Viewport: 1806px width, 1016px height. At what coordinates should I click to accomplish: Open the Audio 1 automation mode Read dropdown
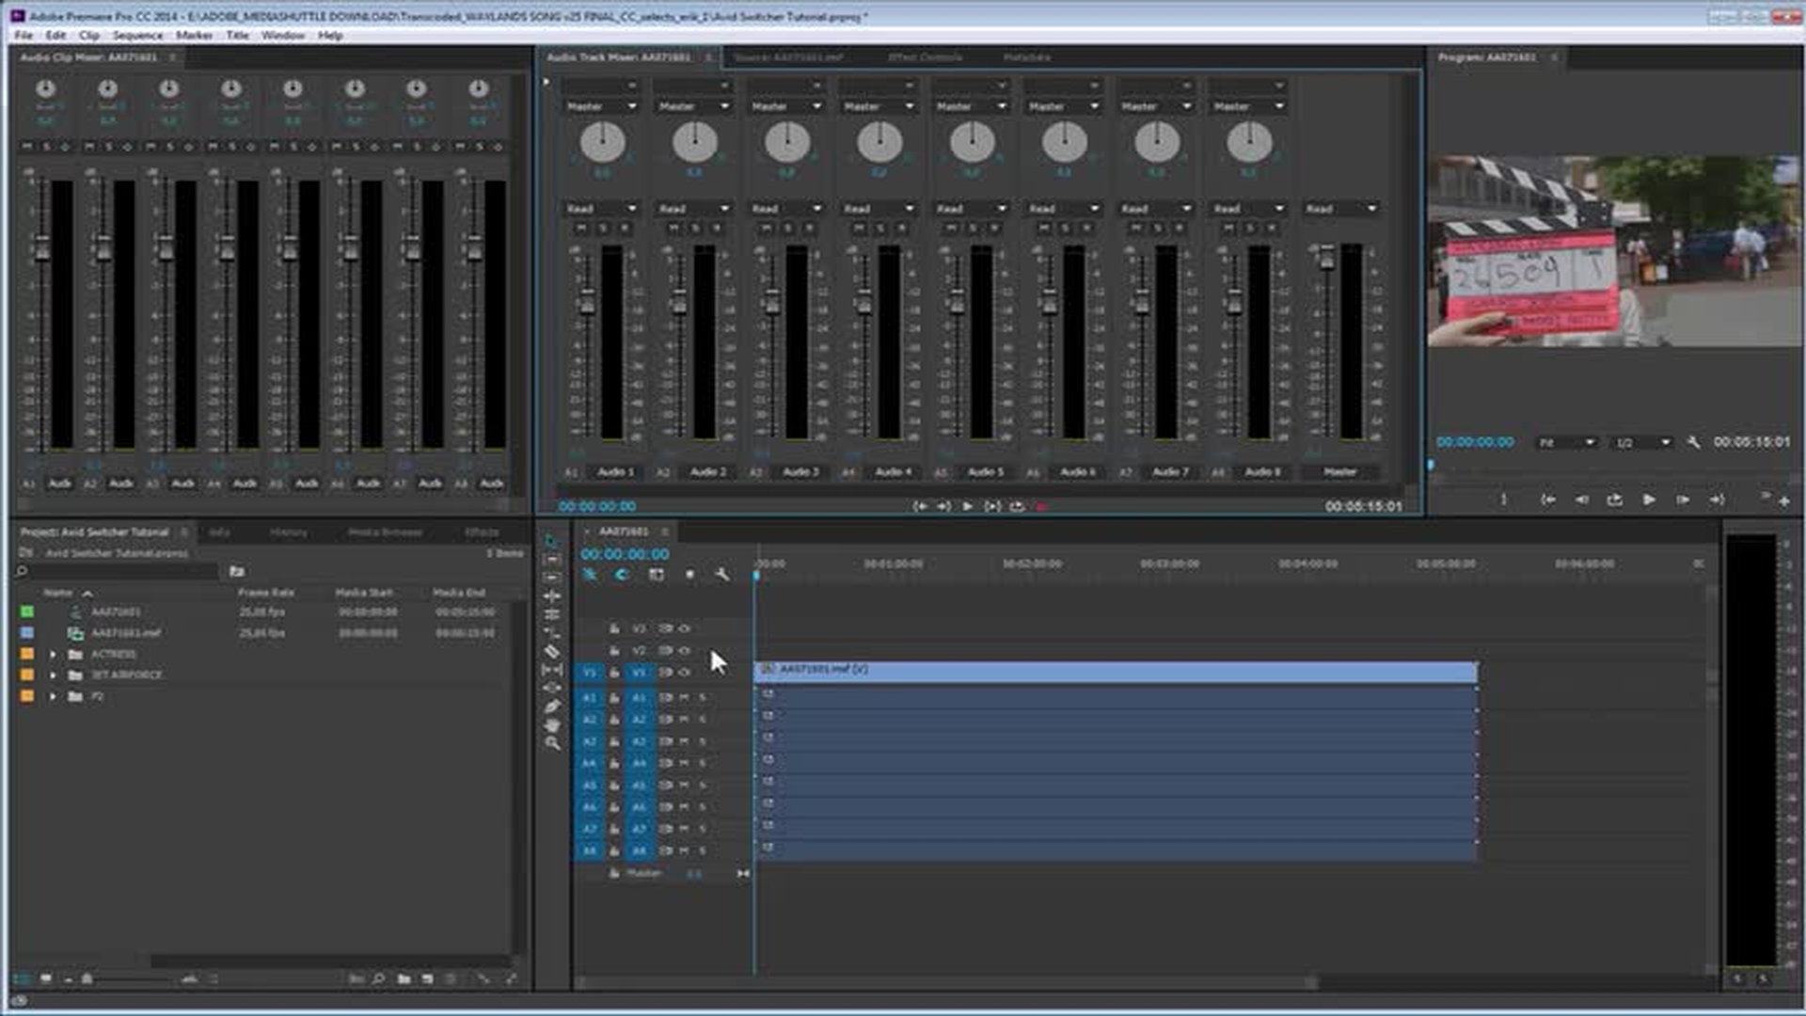click(x=601, y=208)
